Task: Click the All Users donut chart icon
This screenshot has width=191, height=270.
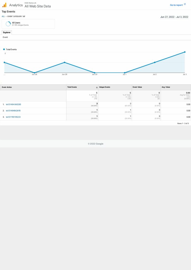Action: (8, 24)
